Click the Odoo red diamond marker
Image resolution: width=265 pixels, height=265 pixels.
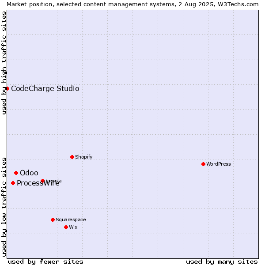coord(16,173)
